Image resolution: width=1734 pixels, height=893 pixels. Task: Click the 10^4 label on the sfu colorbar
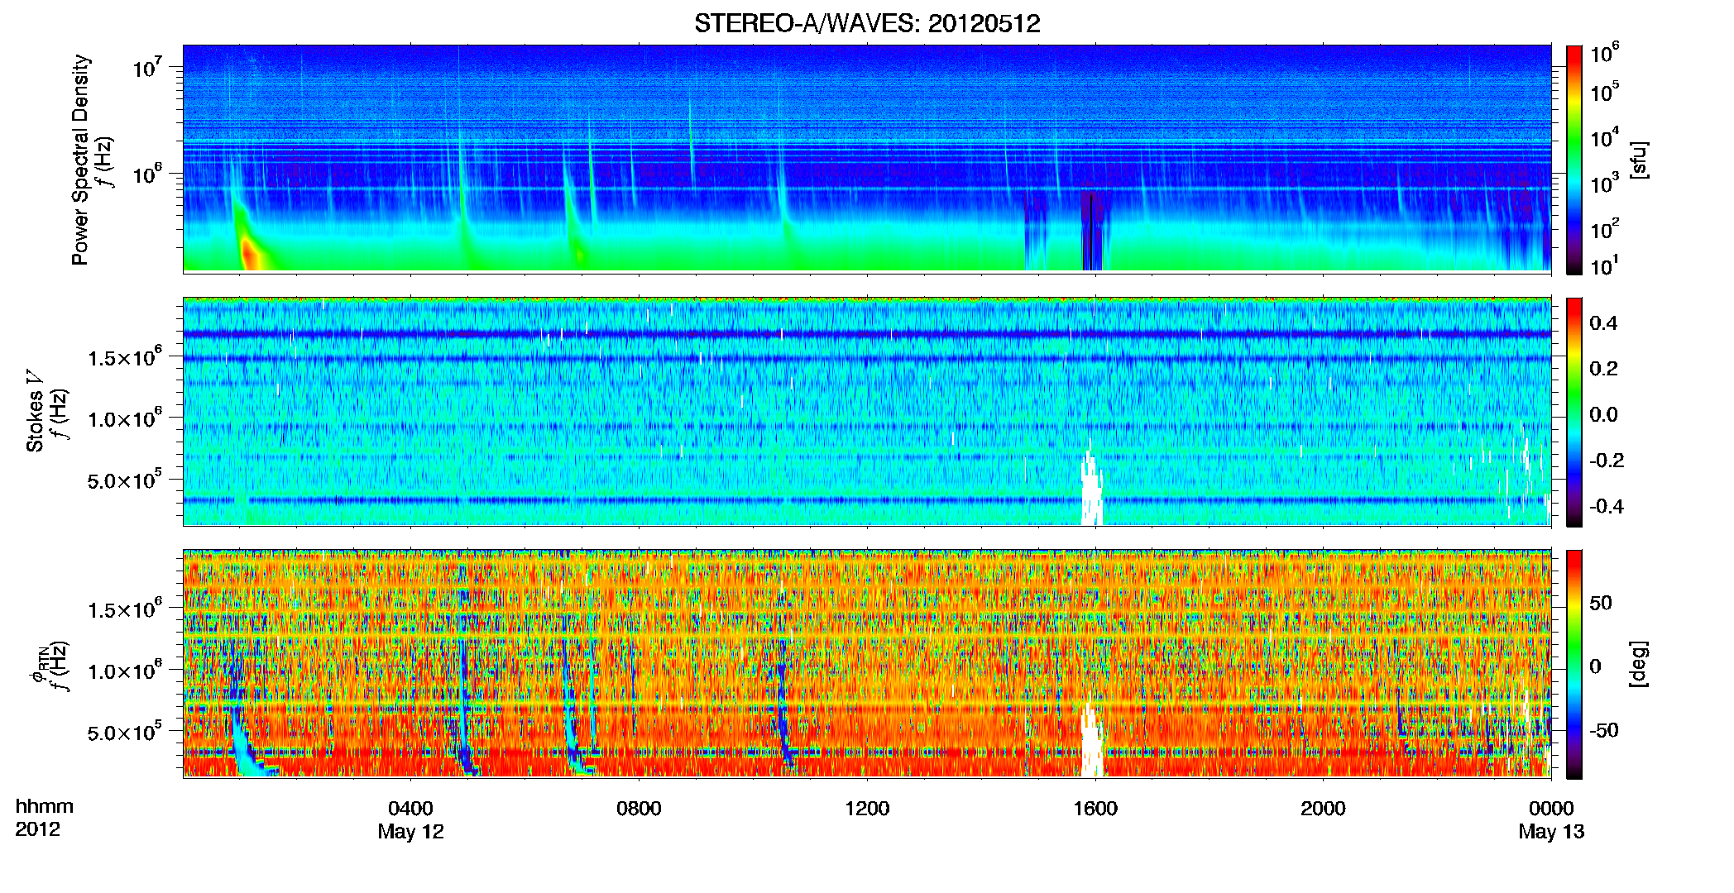(1605, 137)
